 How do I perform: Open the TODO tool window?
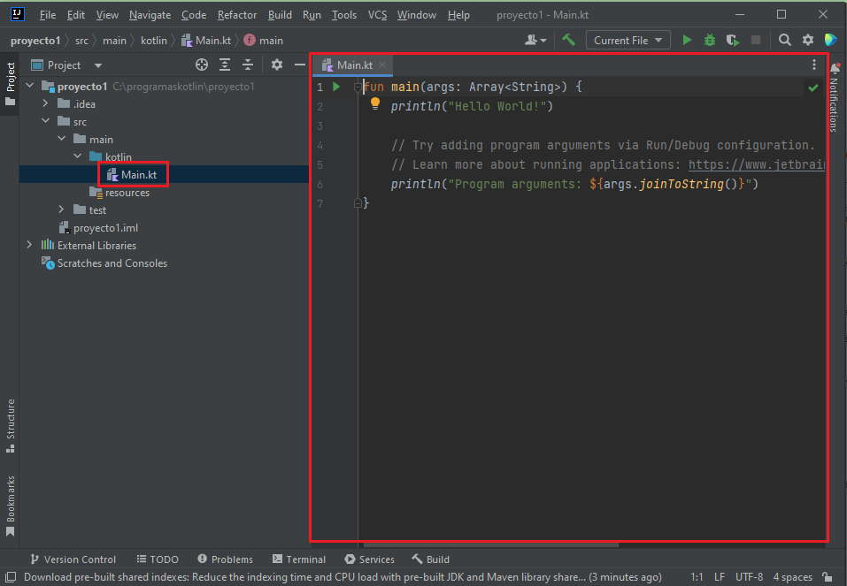coord(158,559)
